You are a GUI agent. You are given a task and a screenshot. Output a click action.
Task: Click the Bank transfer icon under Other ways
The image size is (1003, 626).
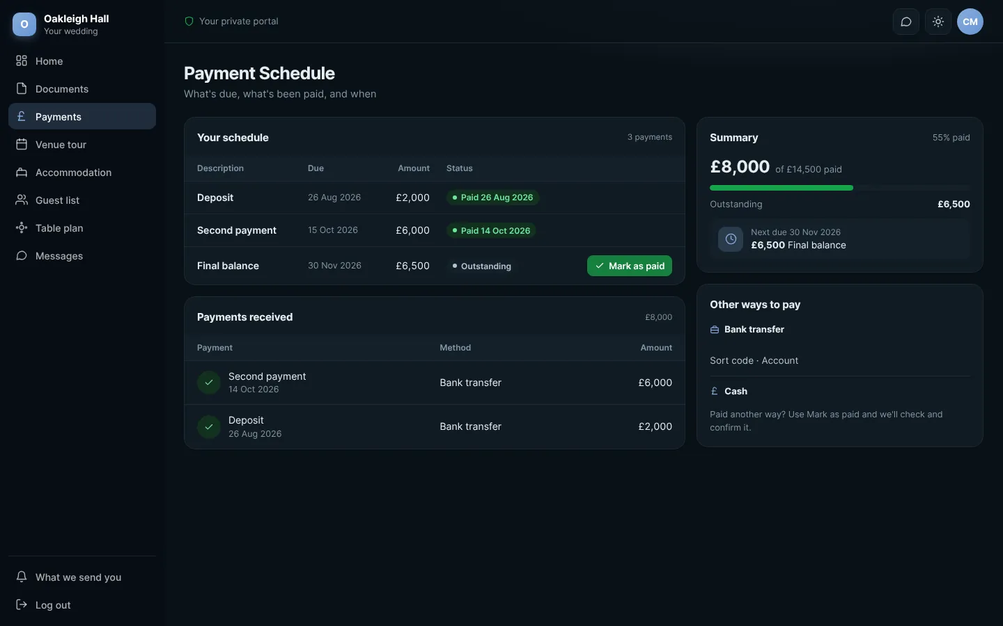715,330
